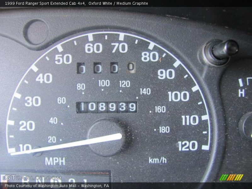The height and width of the screenshot is (189, 252).
Task: Click the 140 km/h numeral
Action: 145,91
